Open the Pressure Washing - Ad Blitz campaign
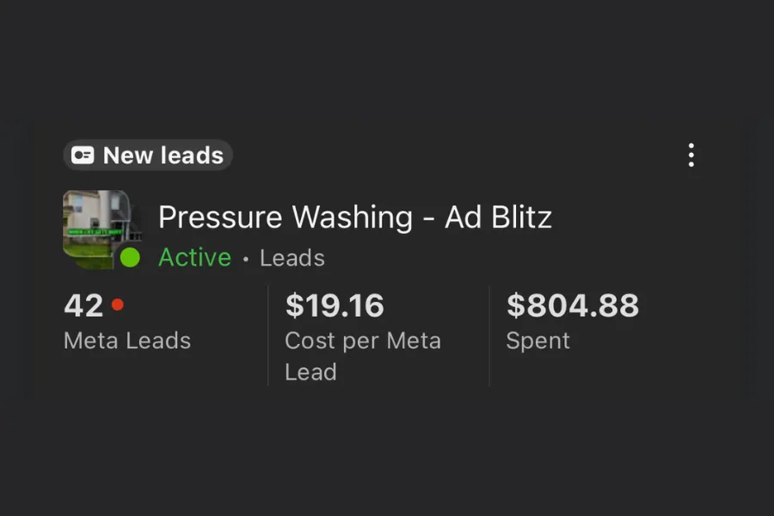This screenshot has width=774, height=516. [x=354, y=218]
